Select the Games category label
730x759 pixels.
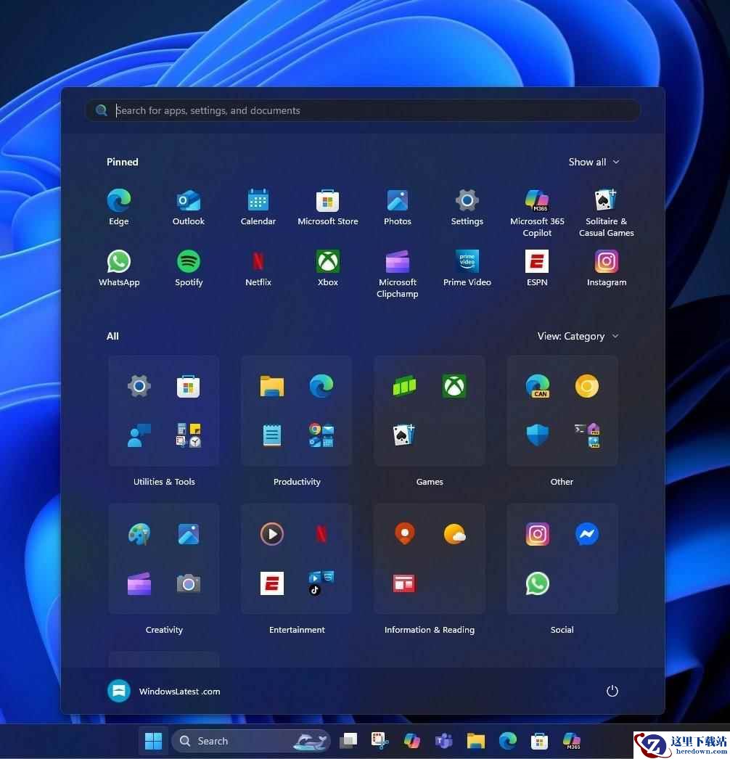(x=430, y=482)
